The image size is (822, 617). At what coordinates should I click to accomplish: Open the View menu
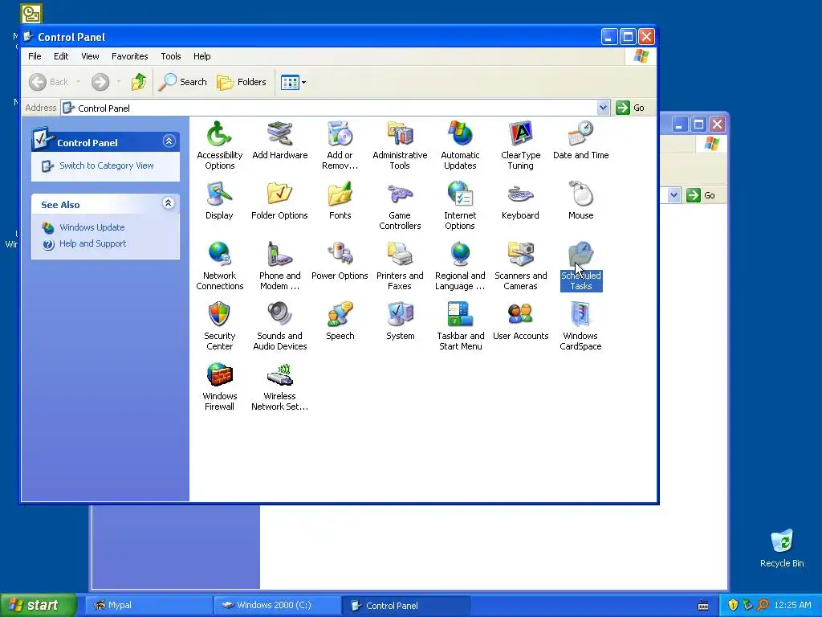(90, 56)
